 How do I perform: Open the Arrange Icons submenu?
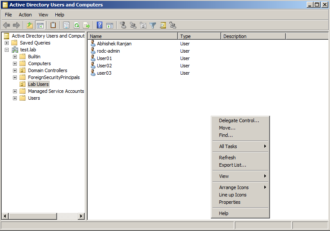click(240, 187)
